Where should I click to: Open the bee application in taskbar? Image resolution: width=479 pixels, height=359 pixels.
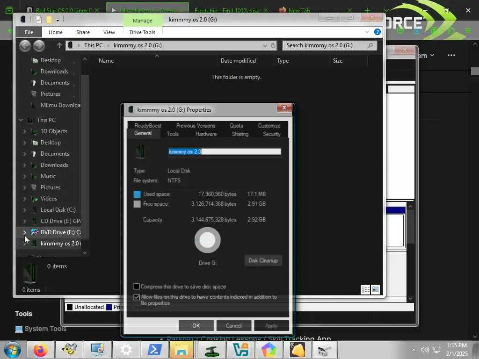click(69, 350)
